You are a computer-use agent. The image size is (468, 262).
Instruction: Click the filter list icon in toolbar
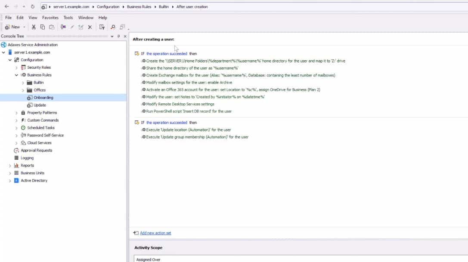click(x=102, y=27)
